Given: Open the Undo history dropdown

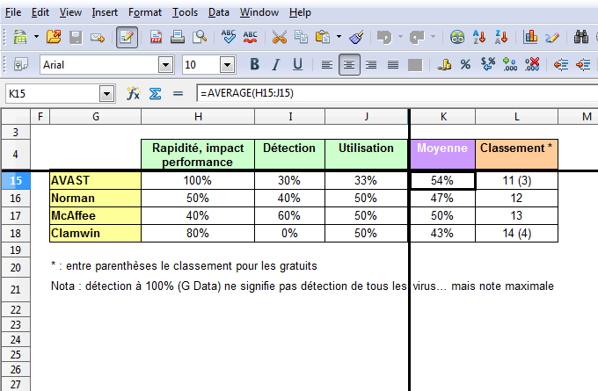Looking at the screenshot, I should (x=400, y=37).
